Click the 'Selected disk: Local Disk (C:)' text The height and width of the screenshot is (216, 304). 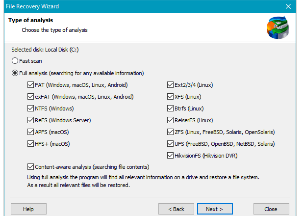click(45, 50)
